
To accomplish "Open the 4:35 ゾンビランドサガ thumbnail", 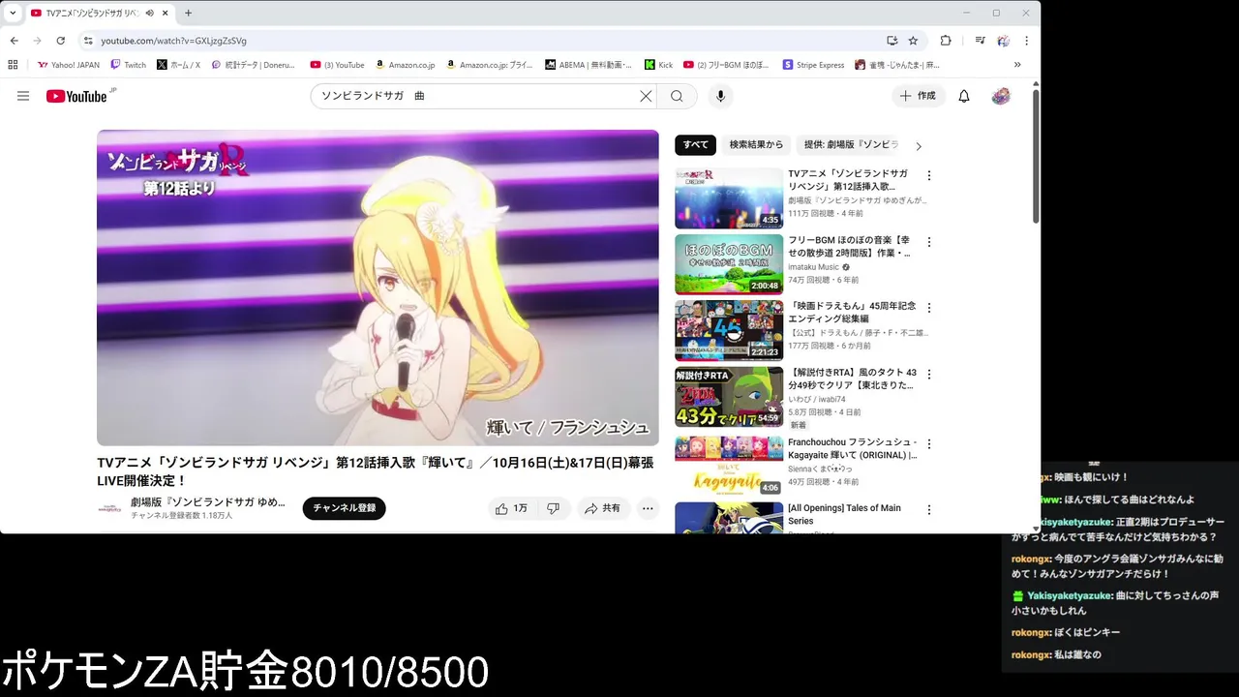I will coord(729,198).
